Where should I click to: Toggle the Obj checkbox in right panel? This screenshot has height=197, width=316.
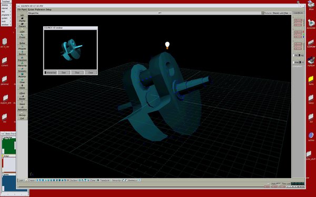pyautogui.click(x=294, y=55)
